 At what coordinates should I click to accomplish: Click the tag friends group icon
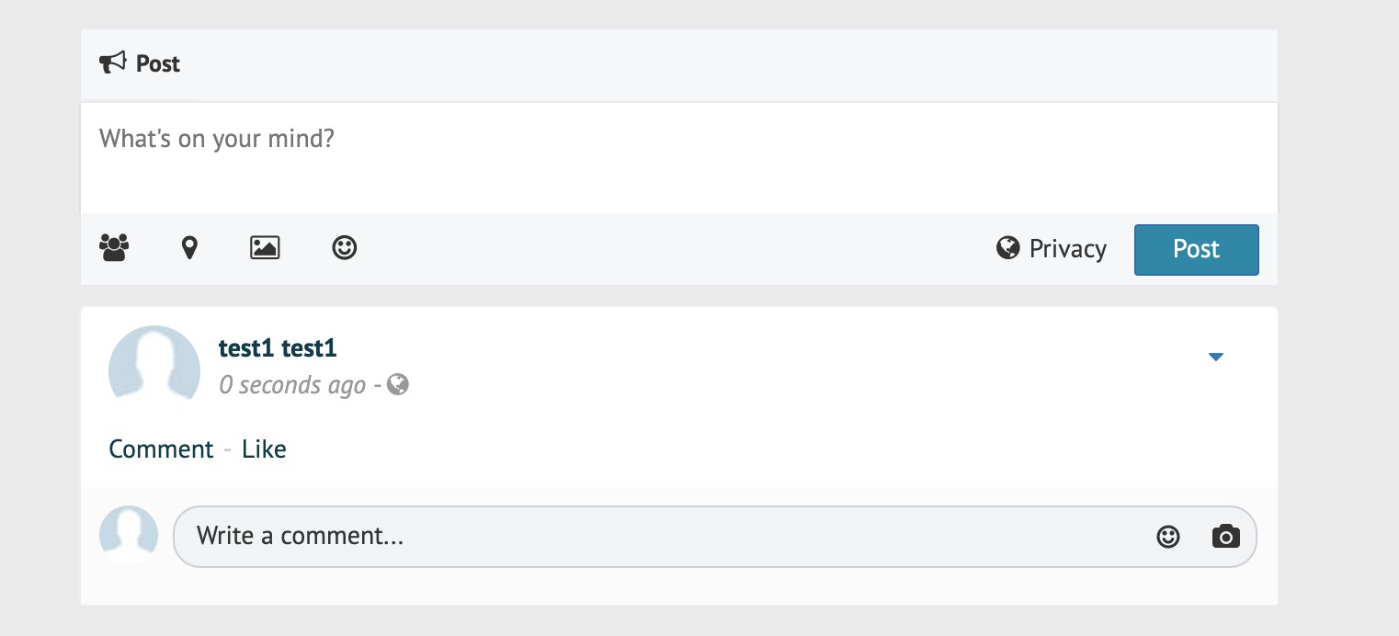(x=114, y=248)
